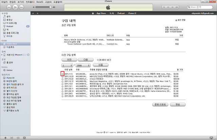Open the 편집(E) menu
The image size is (217, 140).
(13, 2)
